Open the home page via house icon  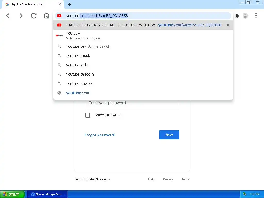(47, 16)
